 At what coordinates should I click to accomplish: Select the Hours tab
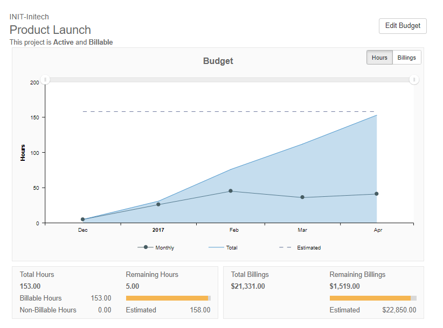pyautogui.click(x=380, y=57)
